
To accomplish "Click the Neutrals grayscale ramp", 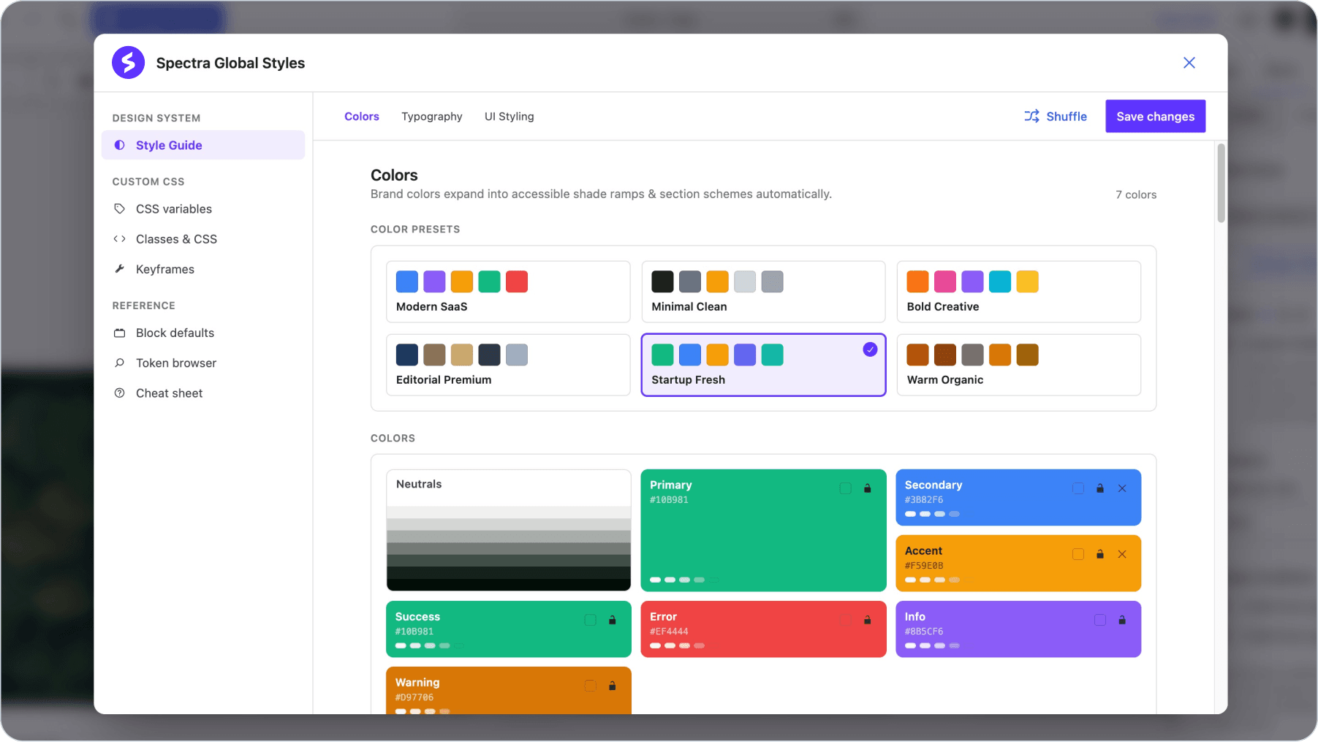I will tap(508, 548).
